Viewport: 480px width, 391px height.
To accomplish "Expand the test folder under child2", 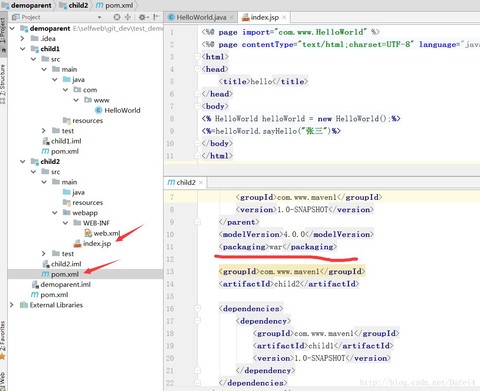I will click(44, 254).
